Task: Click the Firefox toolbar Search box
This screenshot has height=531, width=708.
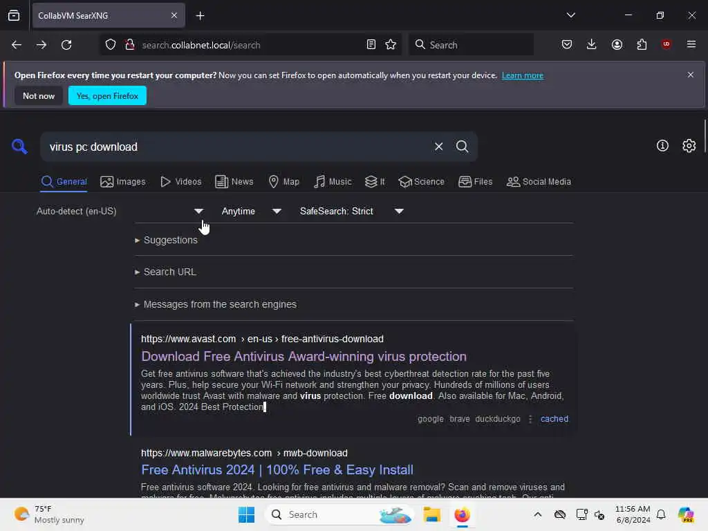Action: coord(471,45)
